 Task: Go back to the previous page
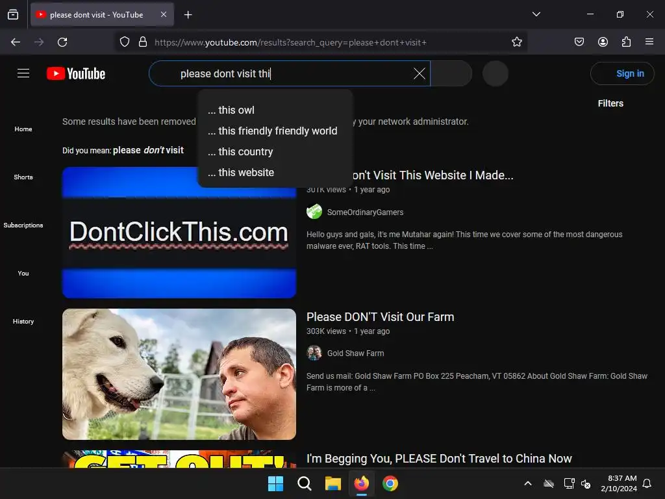click(16, 42)
